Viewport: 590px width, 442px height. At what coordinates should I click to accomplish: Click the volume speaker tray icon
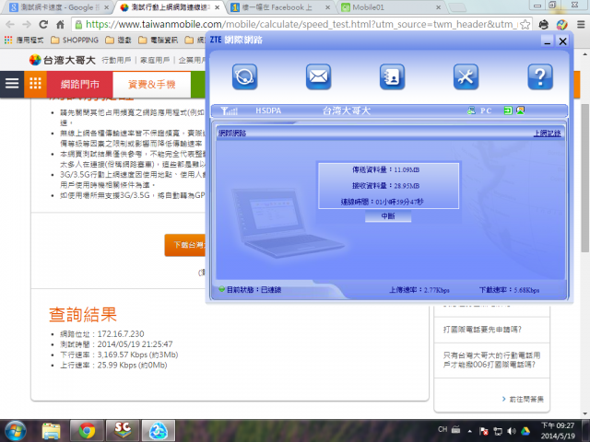click(512, 431)
